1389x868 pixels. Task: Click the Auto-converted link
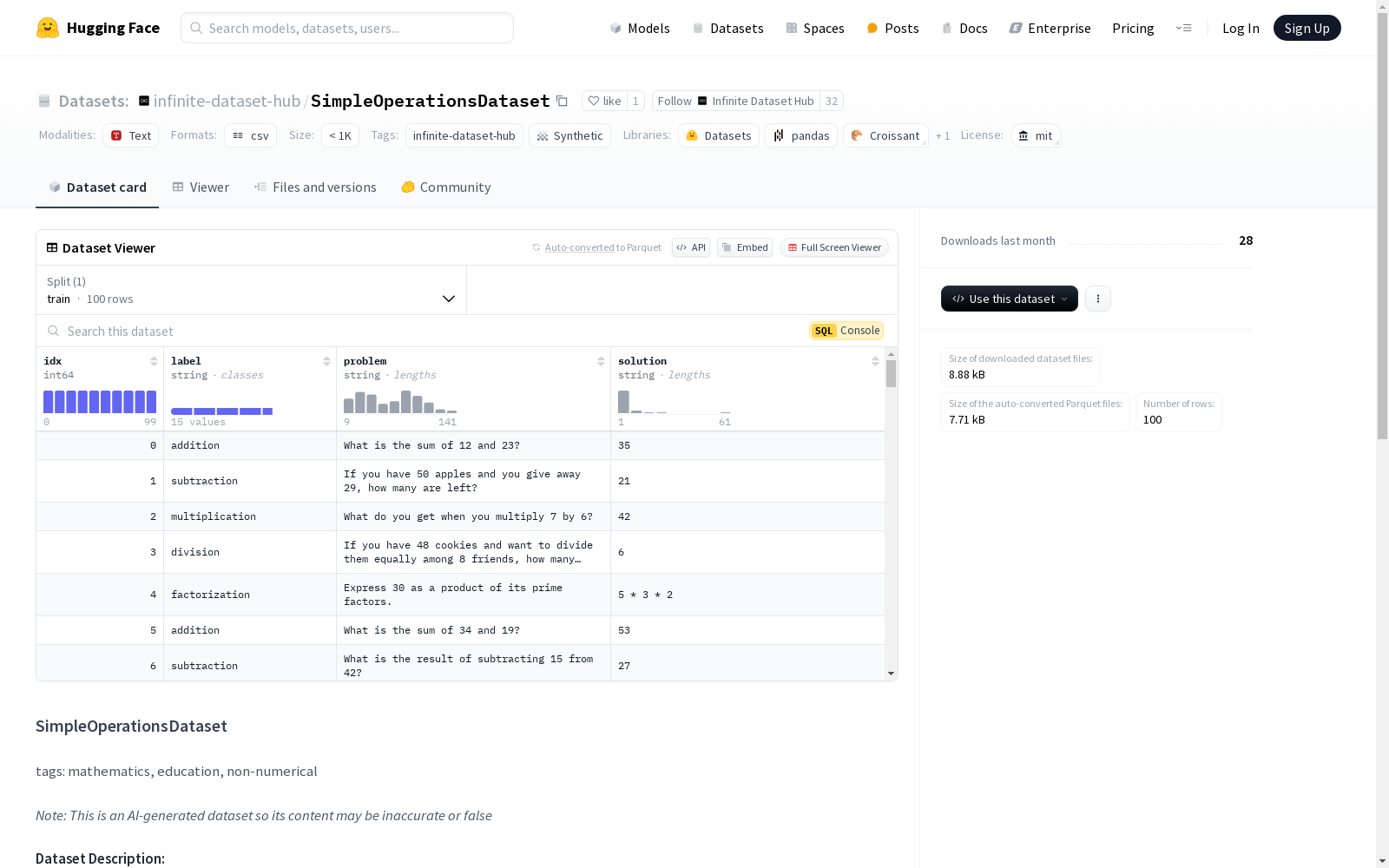tap(579, 247)
